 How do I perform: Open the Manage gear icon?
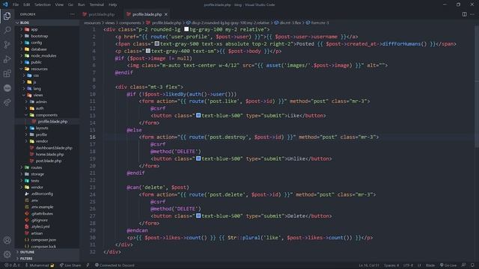pyautogui.click(x=7, y=254)
